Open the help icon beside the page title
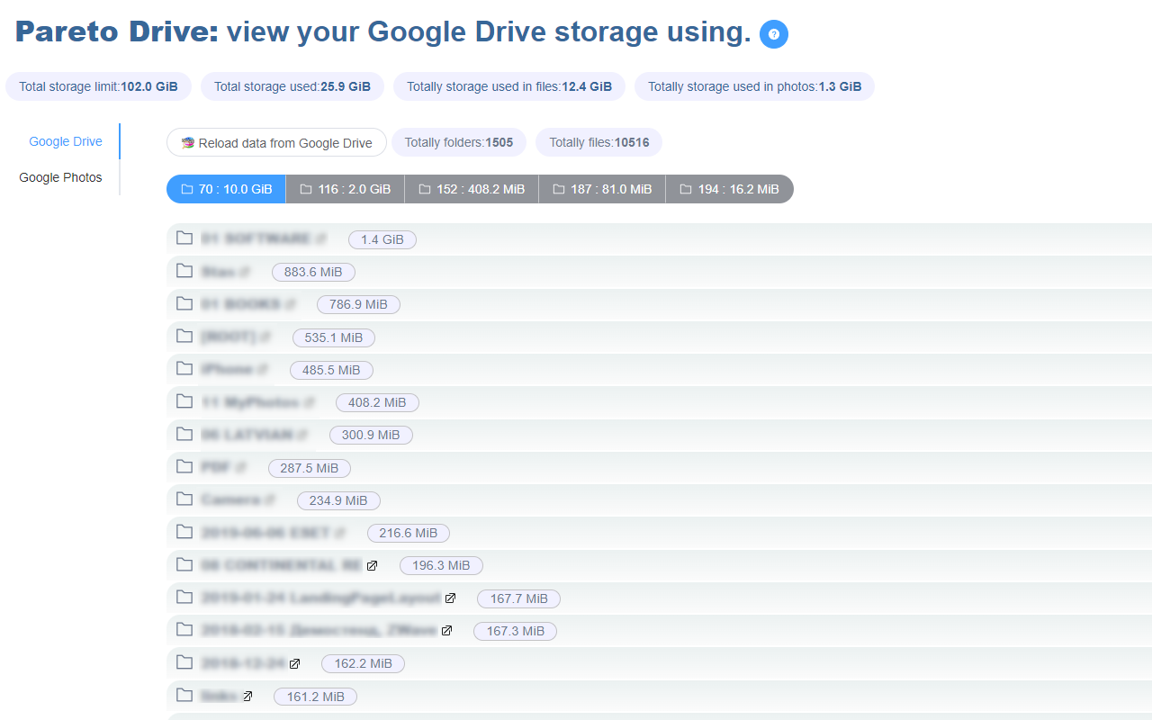The width and height of the screenshot is (1152, 720). point(773,33)
